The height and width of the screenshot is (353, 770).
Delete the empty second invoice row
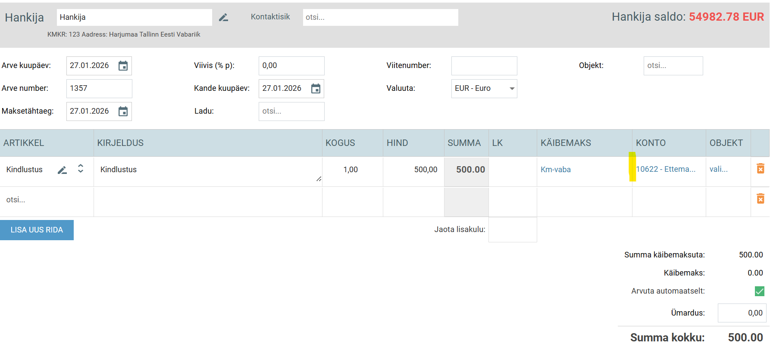[x=760, y=199]
